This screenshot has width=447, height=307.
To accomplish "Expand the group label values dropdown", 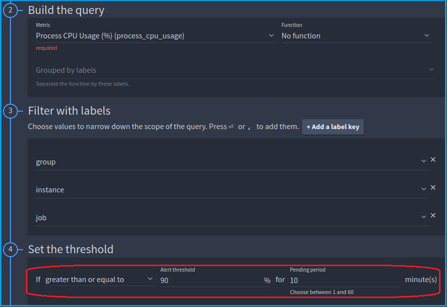I will [x=424, y=161].
